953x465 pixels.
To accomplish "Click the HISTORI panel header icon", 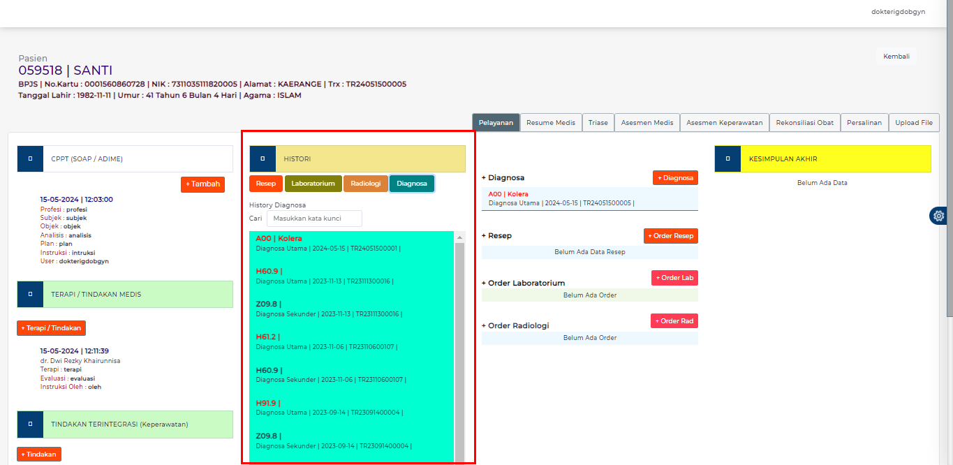I will (x=263, y=158).
